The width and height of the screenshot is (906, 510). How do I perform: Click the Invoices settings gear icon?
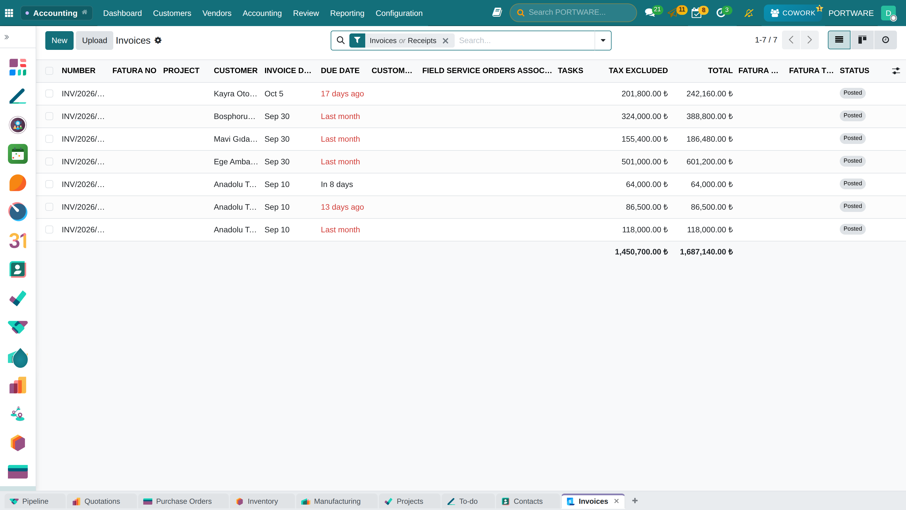click(158, 41)
